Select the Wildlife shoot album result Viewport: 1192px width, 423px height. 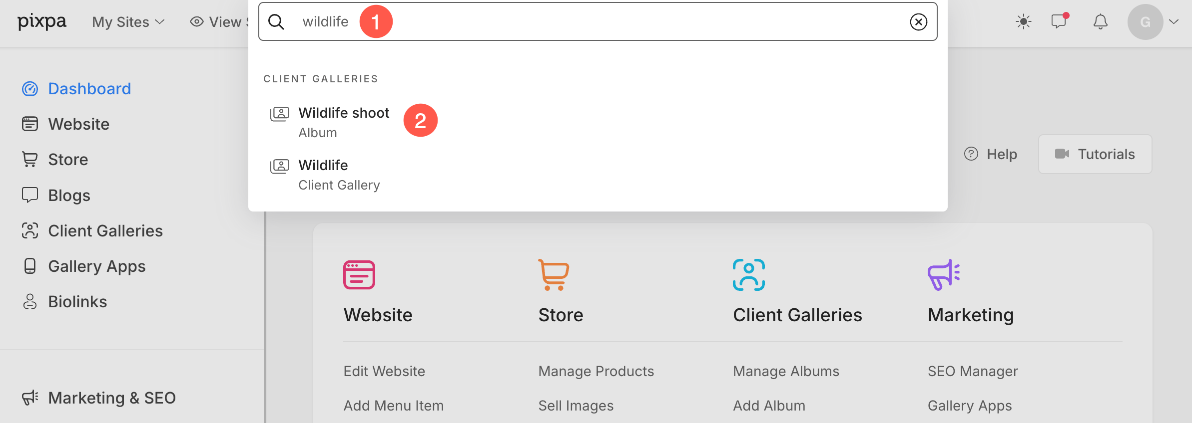coord(344,122)
